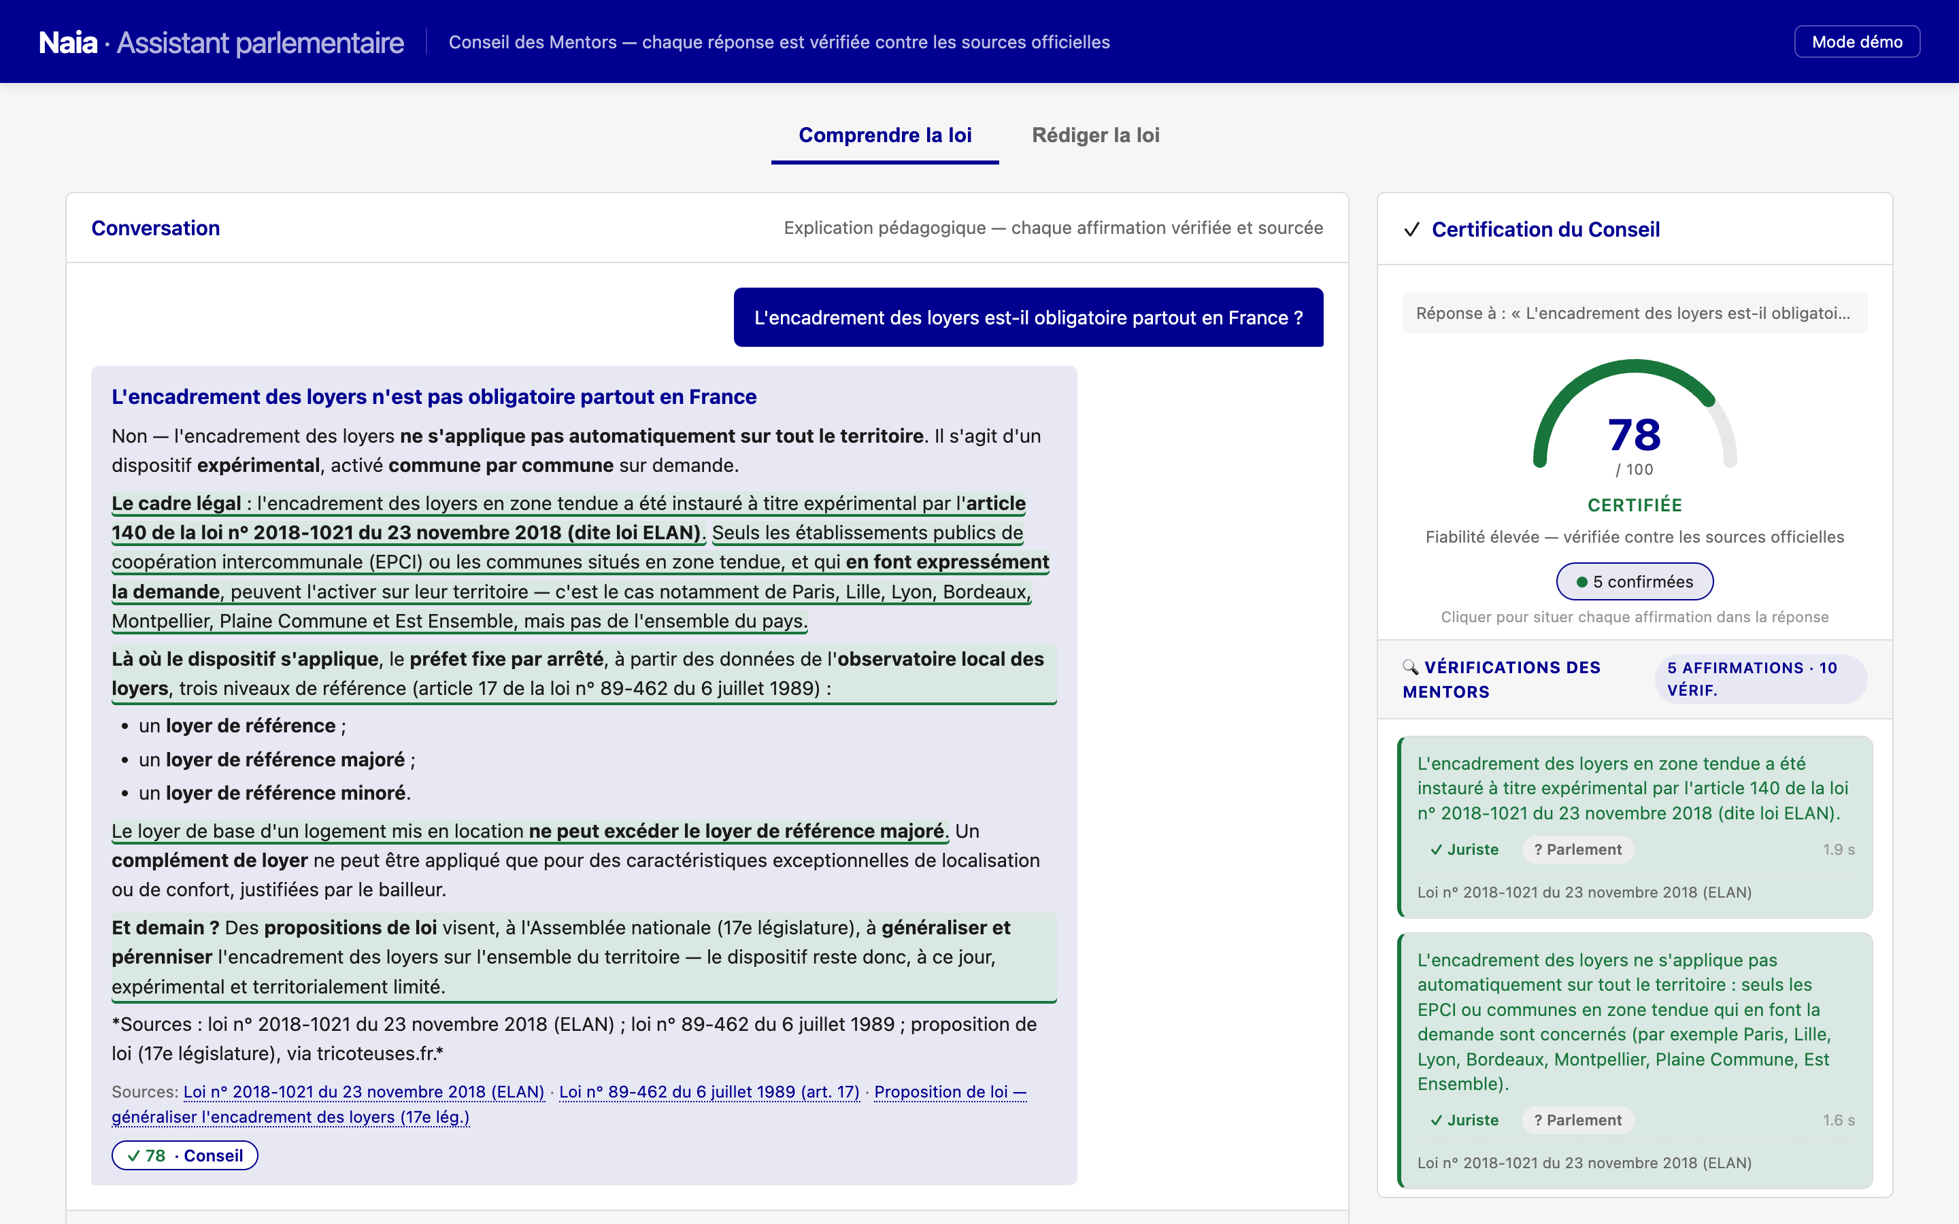
Task: Select the user question bubble about encadrement des loyers
Action: point(1028,318)
